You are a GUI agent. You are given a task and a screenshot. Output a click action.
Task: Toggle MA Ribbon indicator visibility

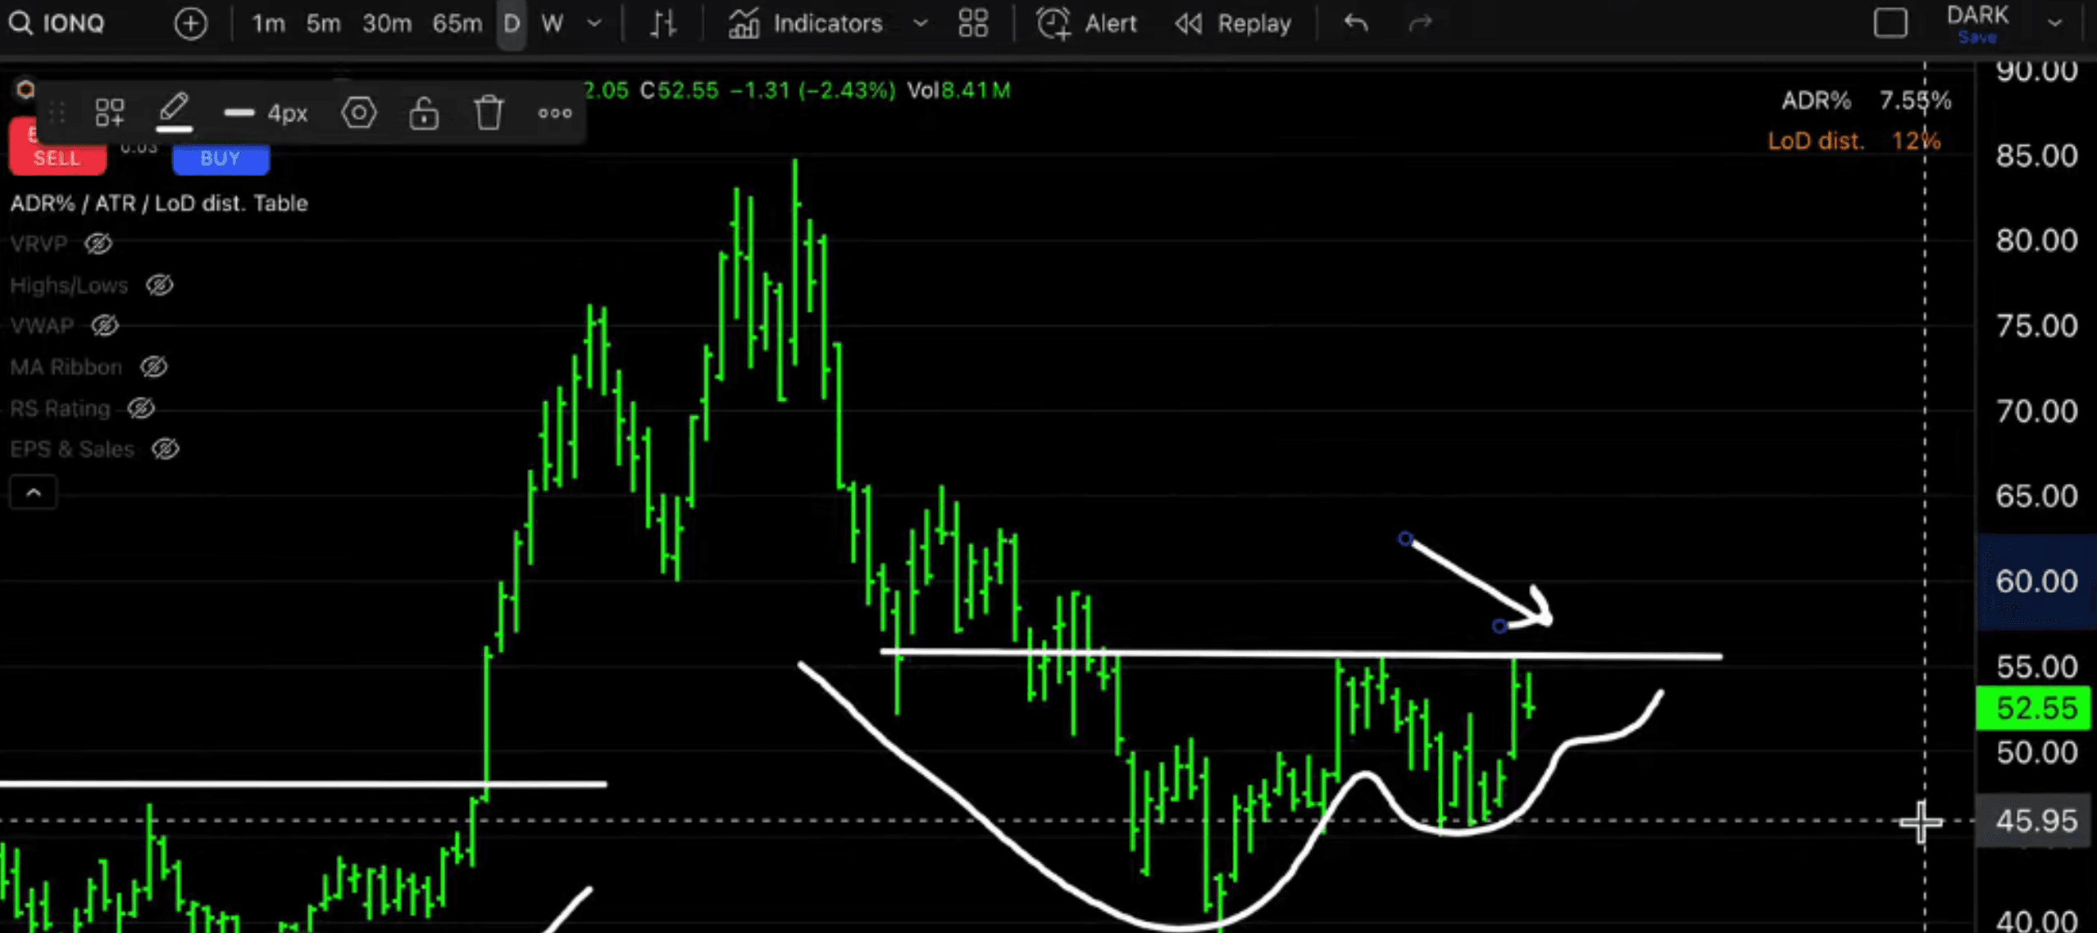(153, 366)
